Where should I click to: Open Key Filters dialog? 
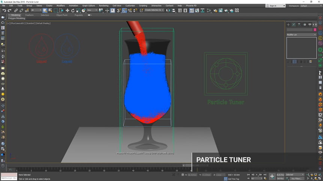click(296, 178)
